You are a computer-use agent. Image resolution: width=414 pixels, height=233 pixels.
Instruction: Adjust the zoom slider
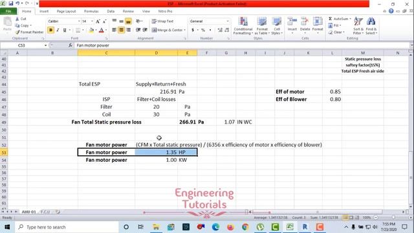pyautogui.click(x=393, y=217)
